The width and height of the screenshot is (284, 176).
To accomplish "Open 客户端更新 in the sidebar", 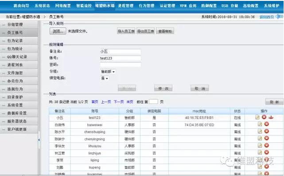I will 19,129.
